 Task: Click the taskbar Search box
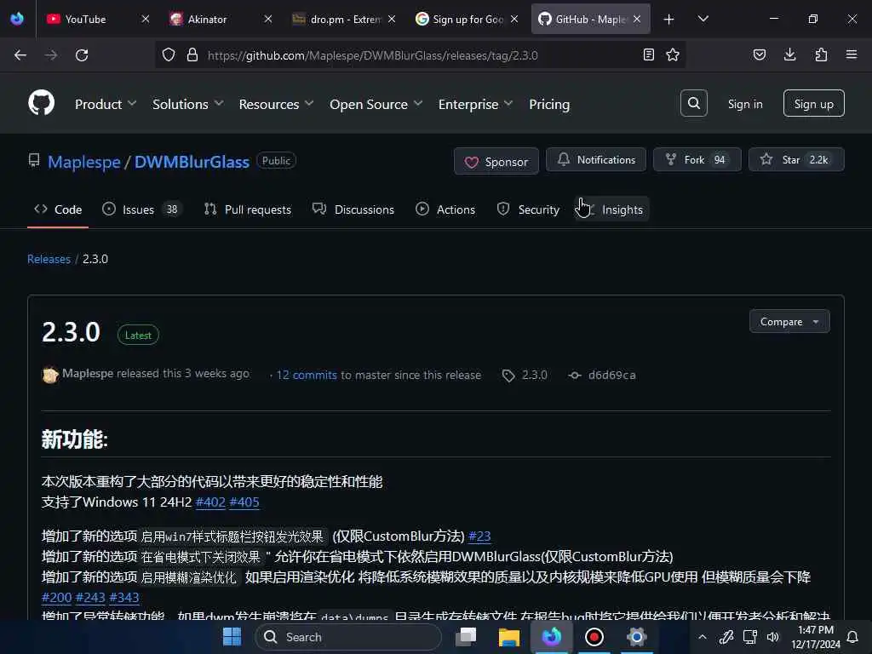(x=348, y=637)
